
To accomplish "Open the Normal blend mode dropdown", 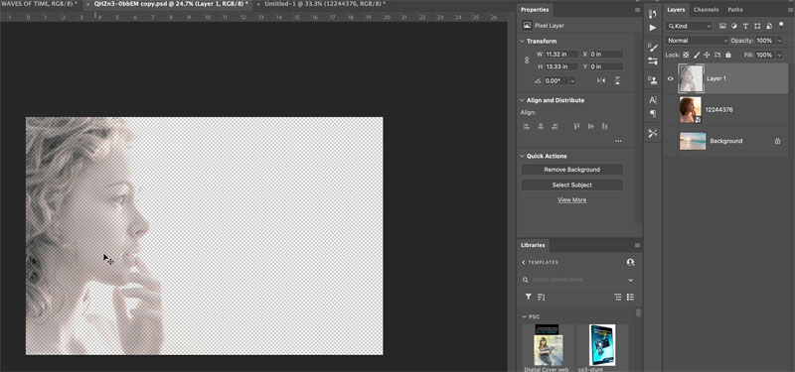I will point(697,41).
